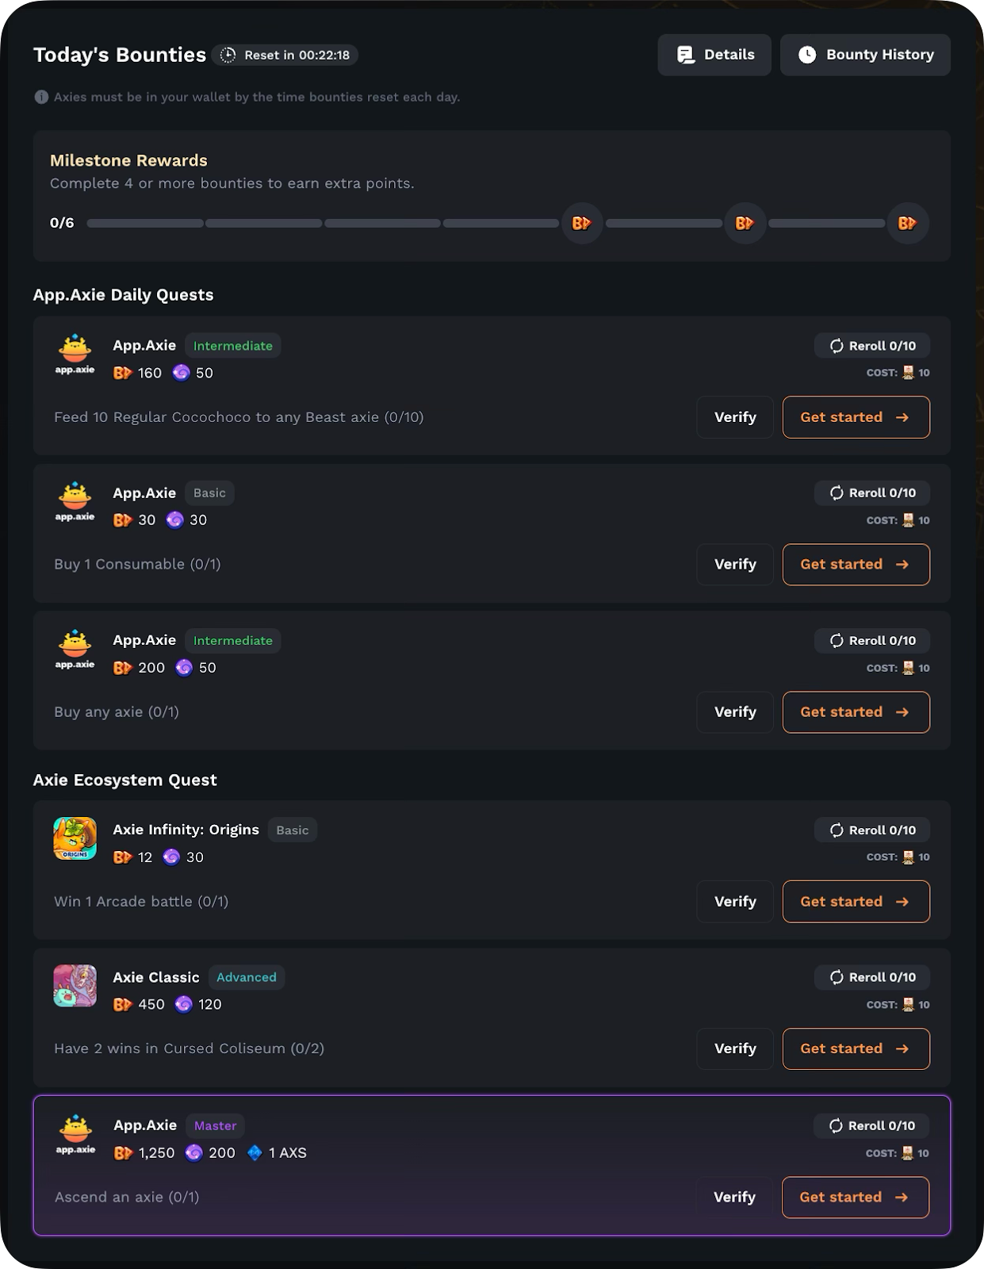Image resolution: width=984 pixels, height=1269 pixels.
Task: Verify the Have 2 wins in Cursed Coliseum bounty
Action: (x=734, y=1049)
